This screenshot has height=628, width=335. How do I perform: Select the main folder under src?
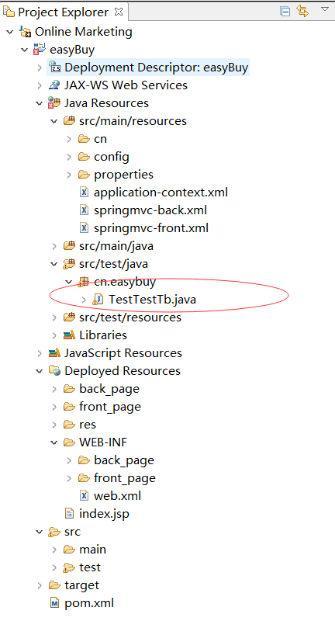pos(92,550)
